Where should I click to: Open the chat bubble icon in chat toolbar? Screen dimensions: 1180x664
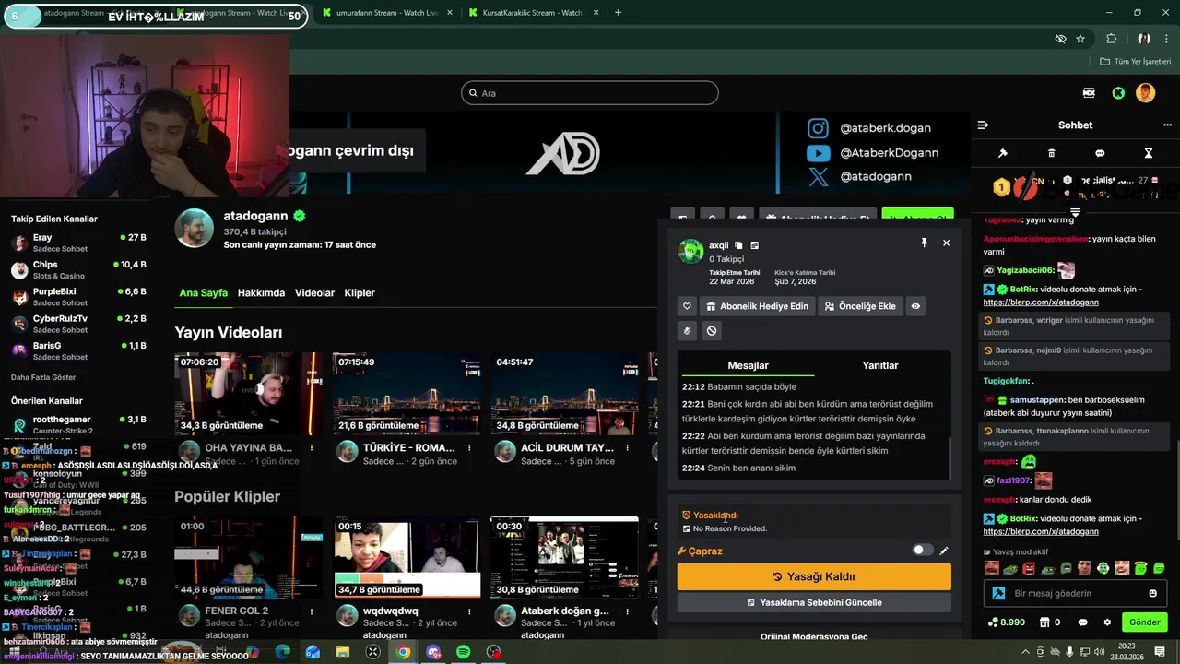click(x=1100, y=153)
